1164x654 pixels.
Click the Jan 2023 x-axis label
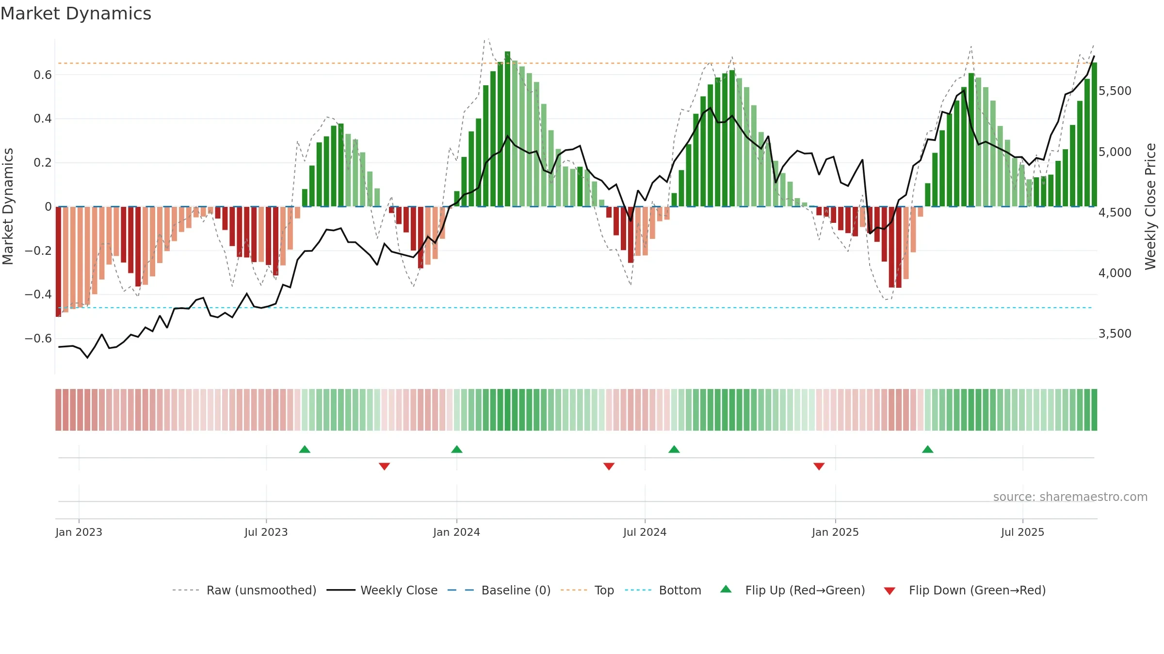coord(79,532)
